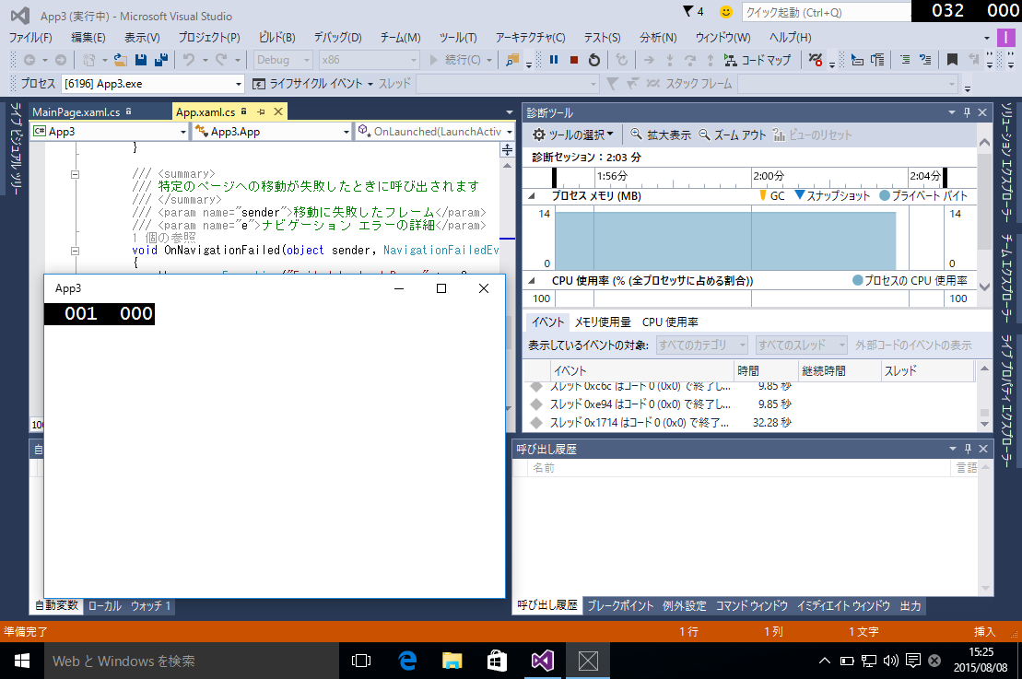The image size is (1022, 679).
Task: Click the bookmark icon in the toolbar
Action: (952, 60)
